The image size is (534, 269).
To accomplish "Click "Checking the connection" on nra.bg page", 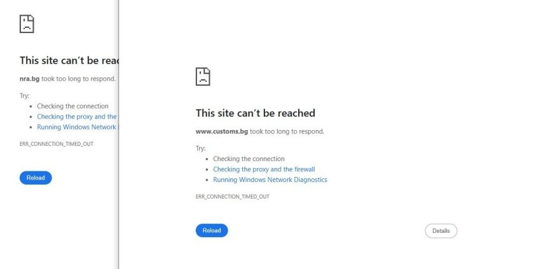I will 72,106.
